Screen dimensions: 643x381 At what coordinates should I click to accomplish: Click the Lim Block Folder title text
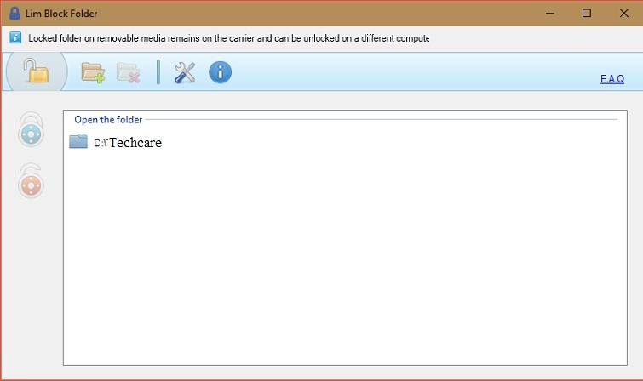(x=61, y=14)
